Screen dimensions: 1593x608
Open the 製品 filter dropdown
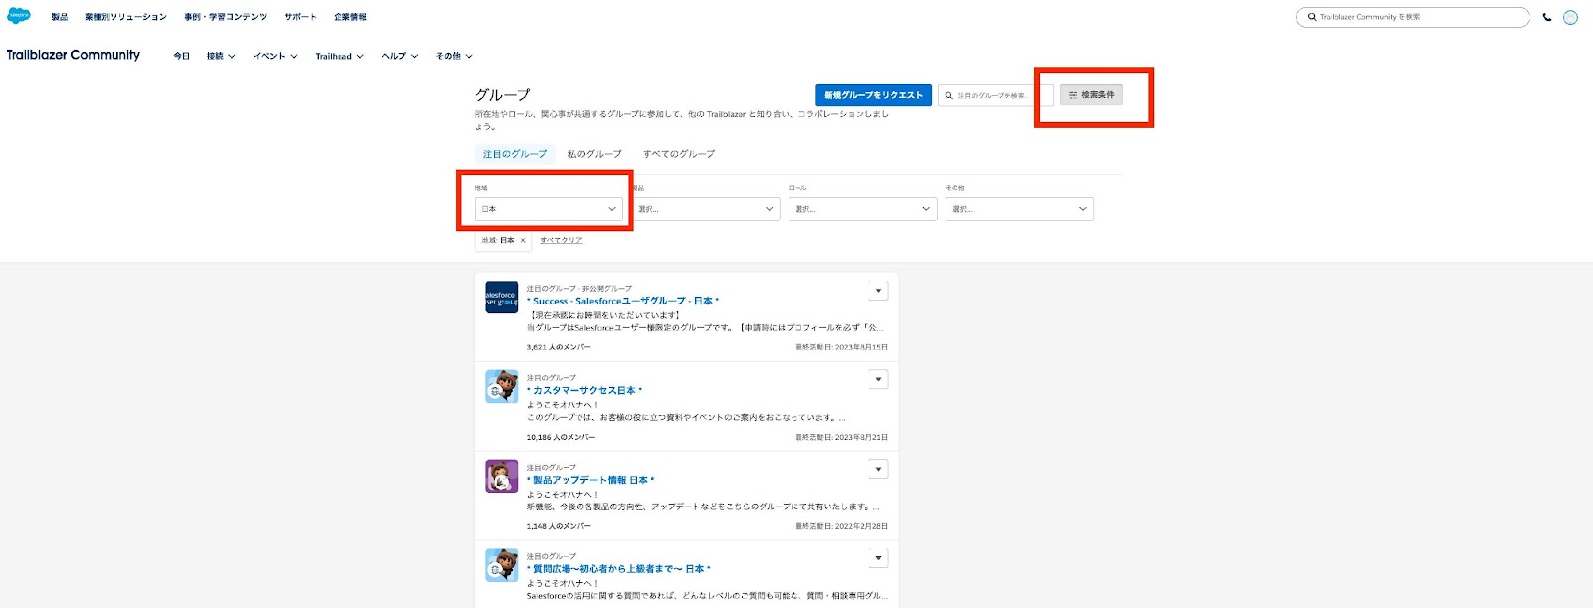[706, 209]
